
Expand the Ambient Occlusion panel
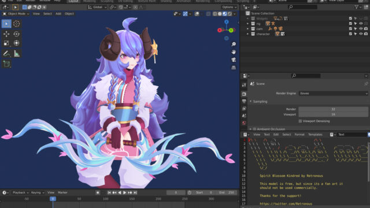pyautogui.click(x=250, y=129)
